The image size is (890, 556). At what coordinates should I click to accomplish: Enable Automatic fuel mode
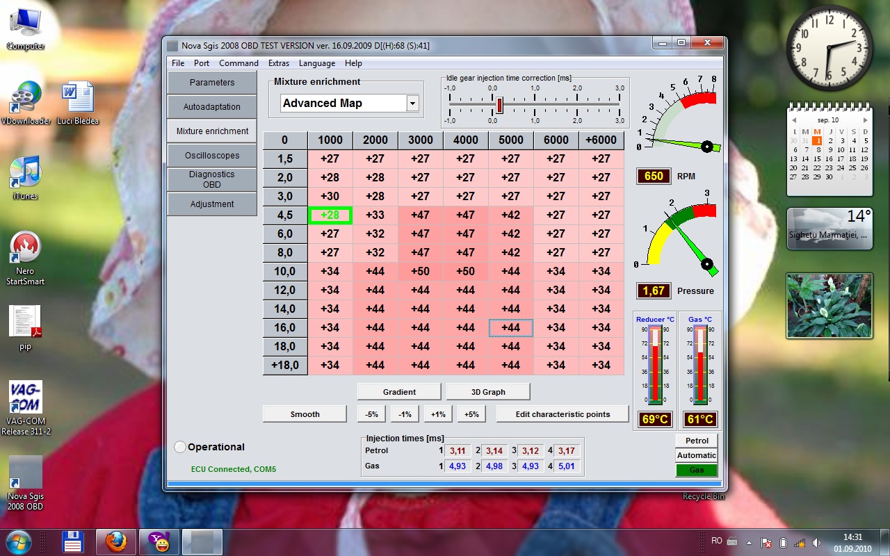[x=697, y=455]
